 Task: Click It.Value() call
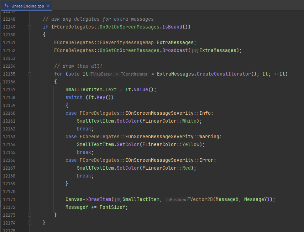pyautogui.click(x=140, y=89)
